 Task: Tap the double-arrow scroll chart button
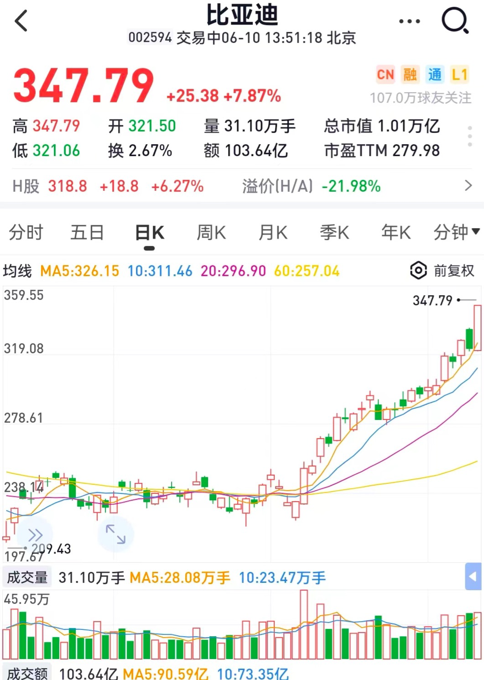(35, 534)
